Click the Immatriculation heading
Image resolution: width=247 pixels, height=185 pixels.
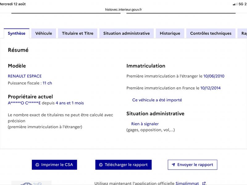146,66
